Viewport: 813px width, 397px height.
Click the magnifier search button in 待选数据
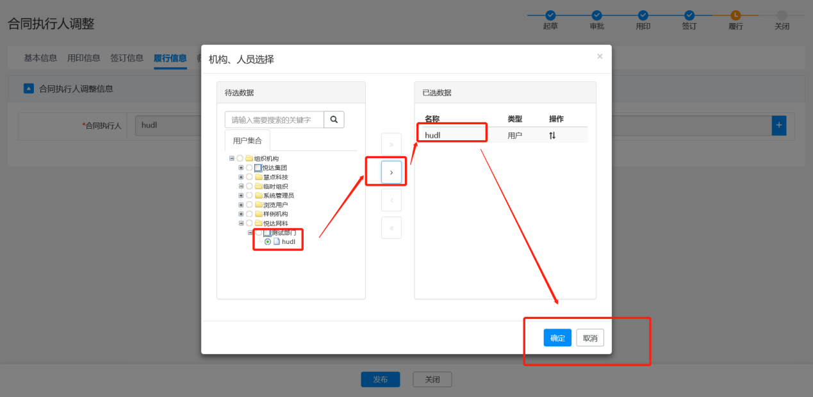tap(334, 120)
